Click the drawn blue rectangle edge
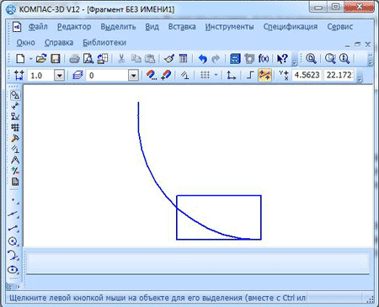 pos(219,196)
